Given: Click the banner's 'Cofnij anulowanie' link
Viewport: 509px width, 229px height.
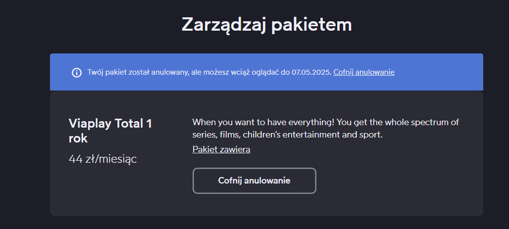Looking at the screenshot, I should point(364,72).
